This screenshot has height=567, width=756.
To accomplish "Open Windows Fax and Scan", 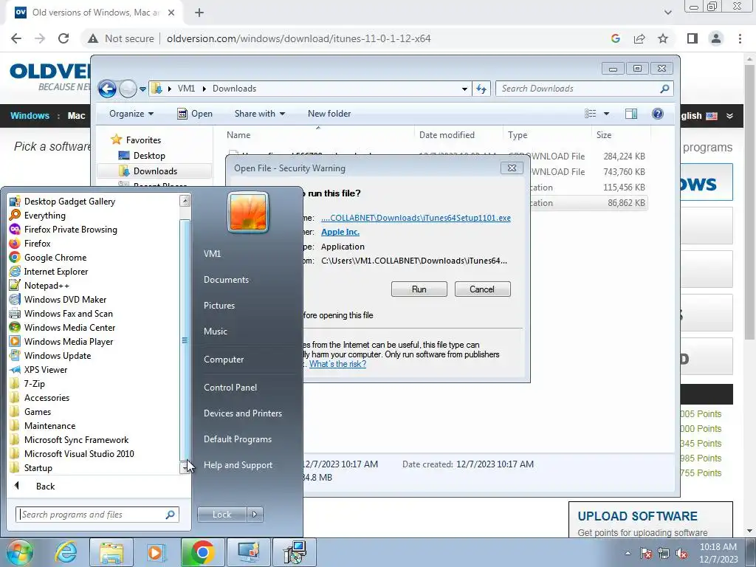I will point(68,313).
